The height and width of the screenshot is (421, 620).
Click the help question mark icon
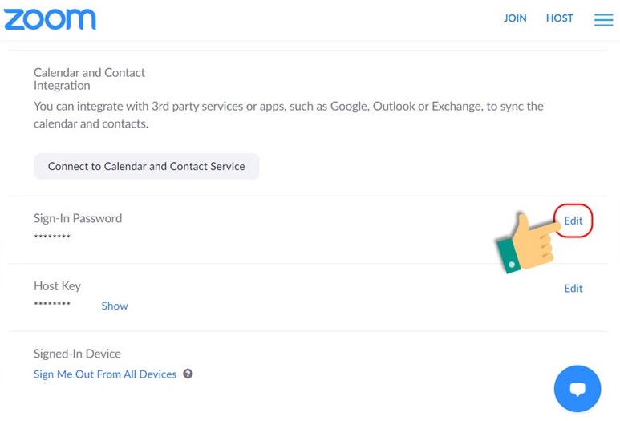(x=188, y=374)
